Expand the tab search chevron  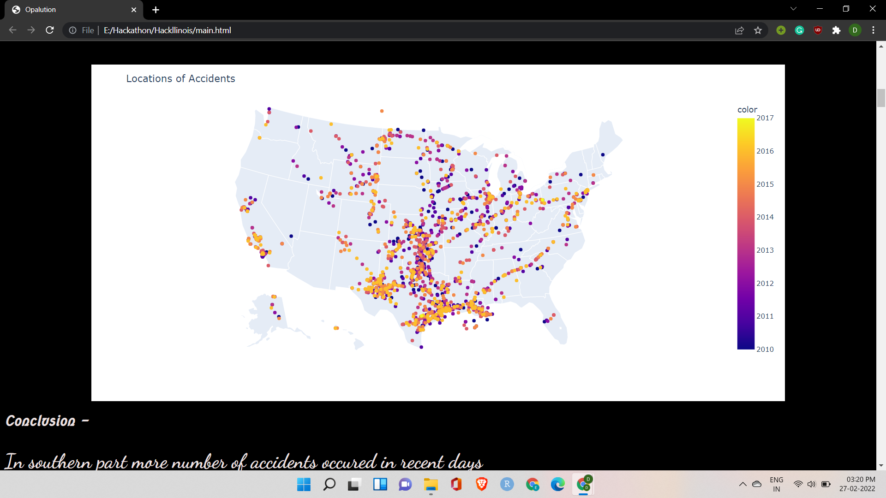pyautogui.click(x=793, y=9)
